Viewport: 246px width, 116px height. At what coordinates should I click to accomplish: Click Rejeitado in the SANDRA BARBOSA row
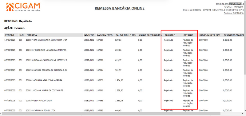click(169, 70)
